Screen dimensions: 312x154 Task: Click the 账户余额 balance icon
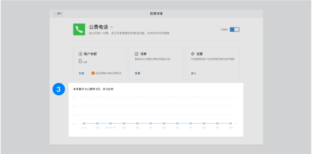click(x=80, y=54)
